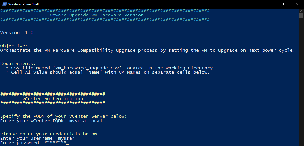Click the 'vCenter Authentication' section header
Screen dimensions: 304x146
52,99
